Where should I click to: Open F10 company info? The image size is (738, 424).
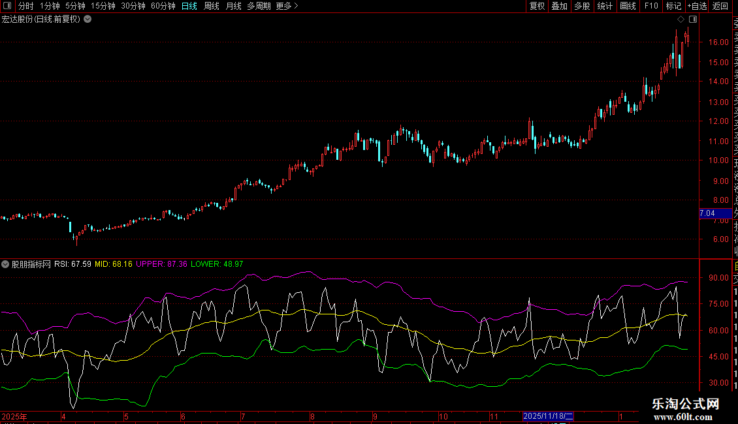651,6
